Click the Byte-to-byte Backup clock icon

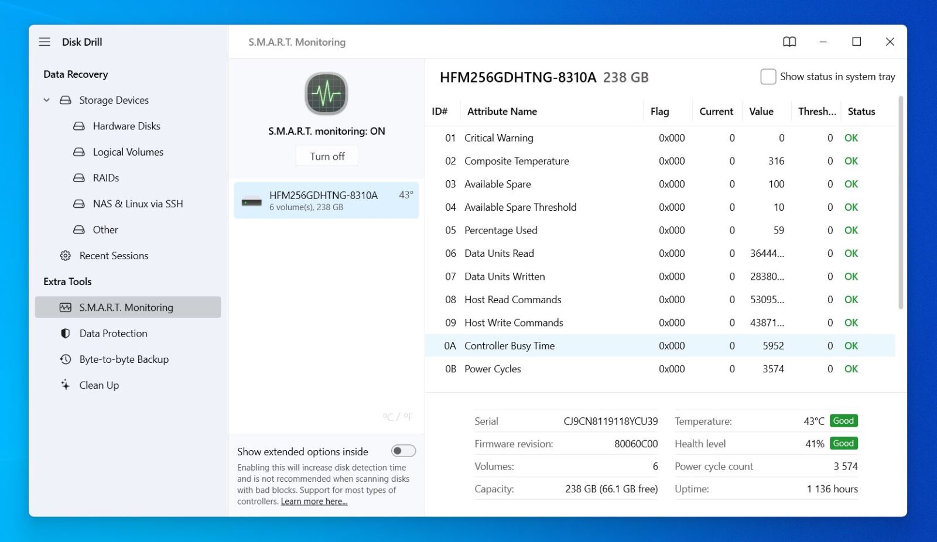(65, 359)
